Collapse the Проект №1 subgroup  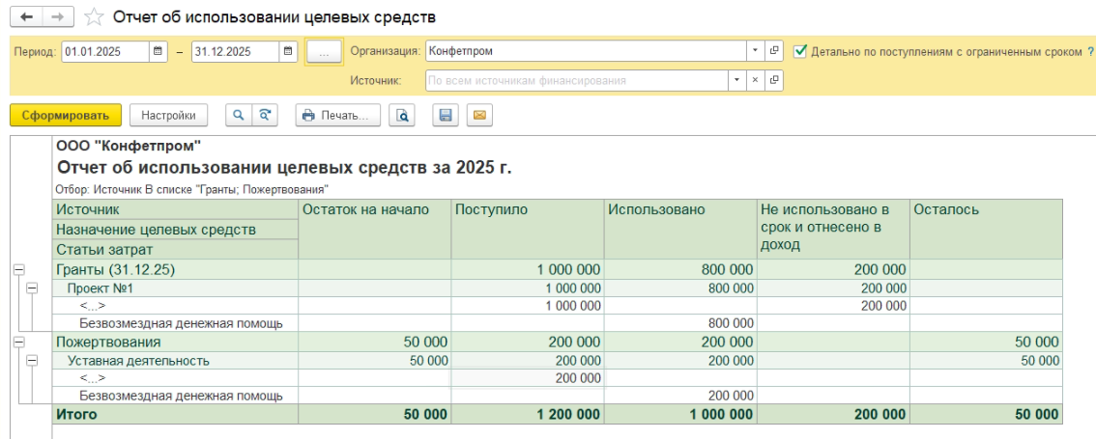[x=32, y=288]
